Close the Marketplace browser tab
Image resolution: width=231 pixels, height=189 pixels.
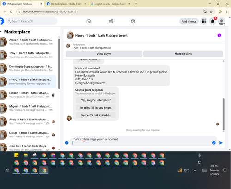click(x=85, y=4)
